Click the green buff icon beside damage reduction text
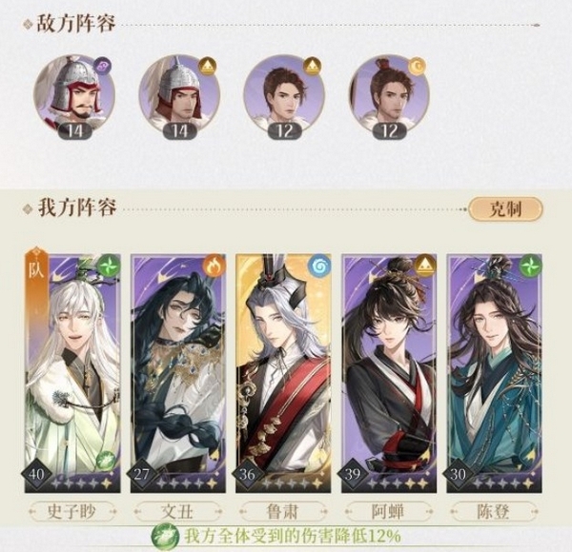The width and height of the screenshot is (572, 552). (x=166, y=537)
